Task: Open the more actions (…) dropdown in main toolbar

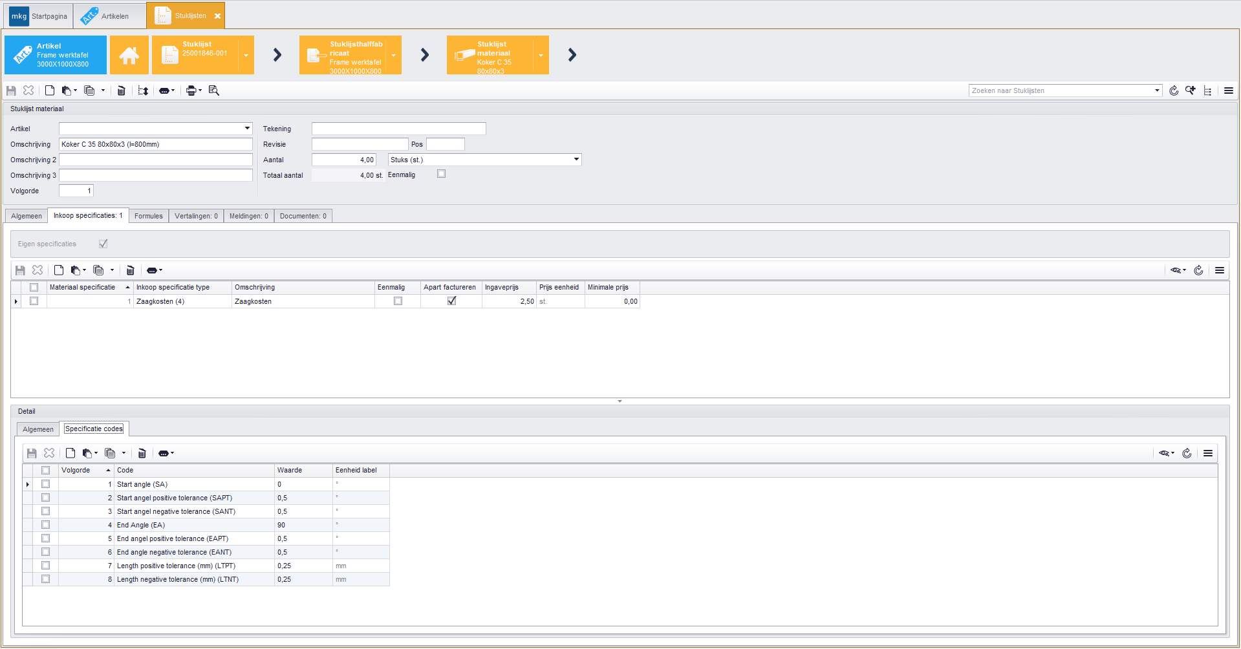Action: [166, 90]
